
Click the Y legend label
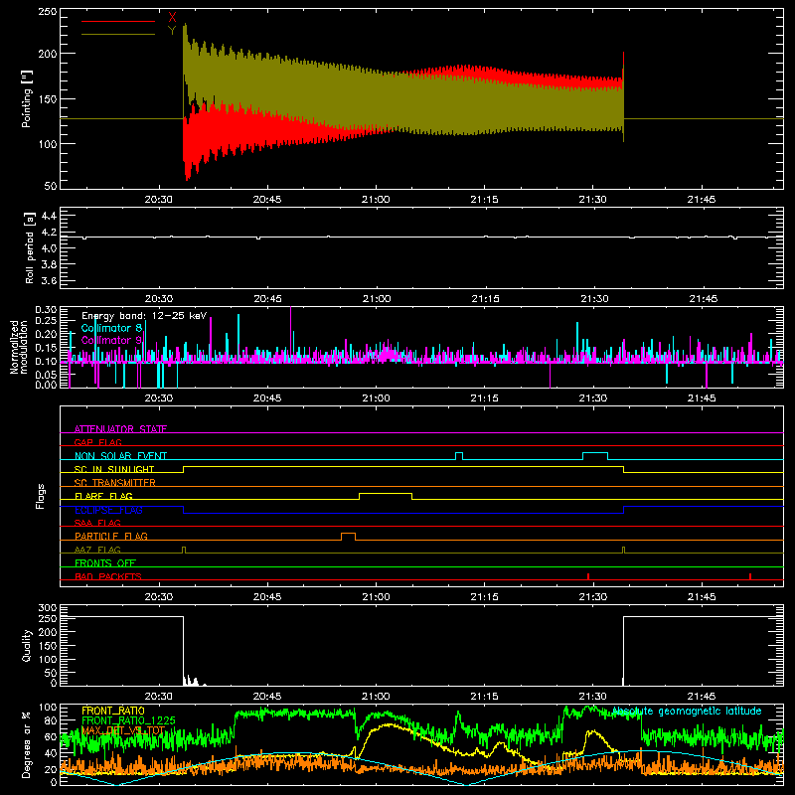point(172,31)
